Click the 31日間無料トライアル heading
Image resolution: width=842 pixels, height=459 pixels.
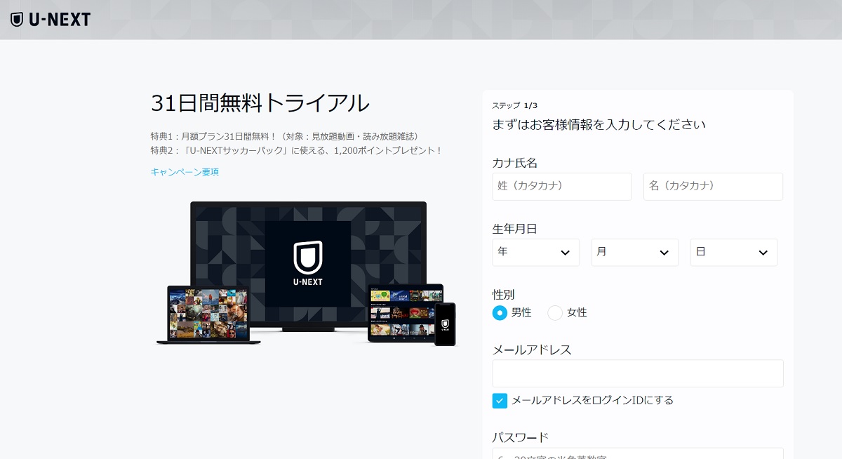click(x=260, y=103)
